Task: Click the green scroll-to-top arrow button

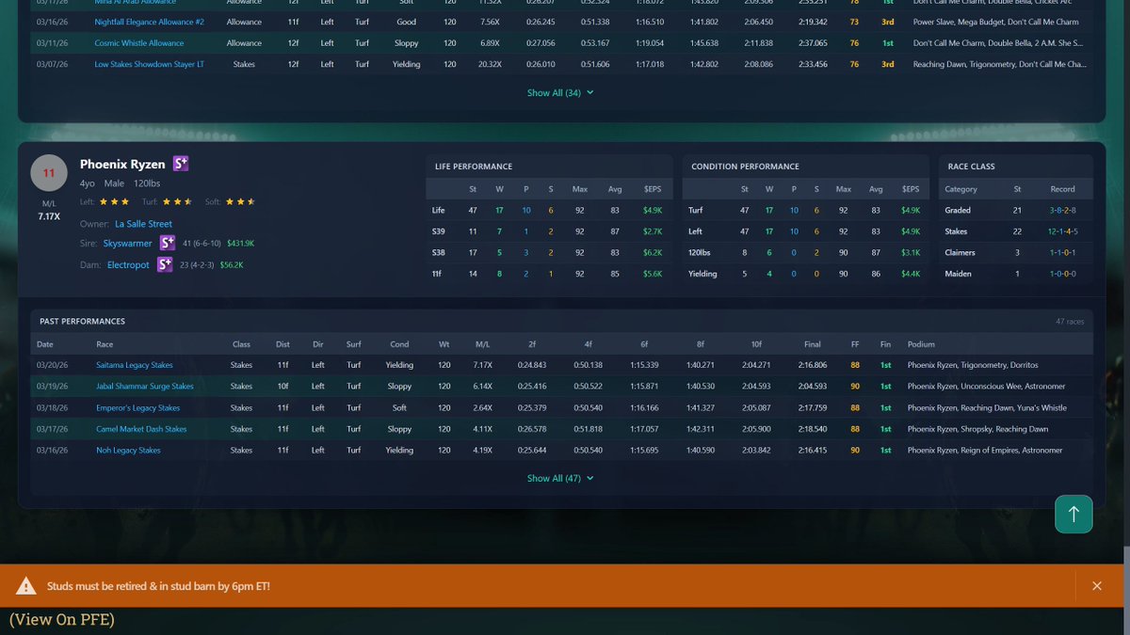Action: click(x=1073, y=514)
